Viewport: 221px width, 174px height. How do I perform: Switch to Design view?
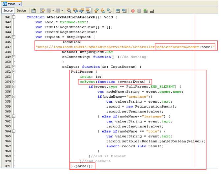(x=21, y=11)
